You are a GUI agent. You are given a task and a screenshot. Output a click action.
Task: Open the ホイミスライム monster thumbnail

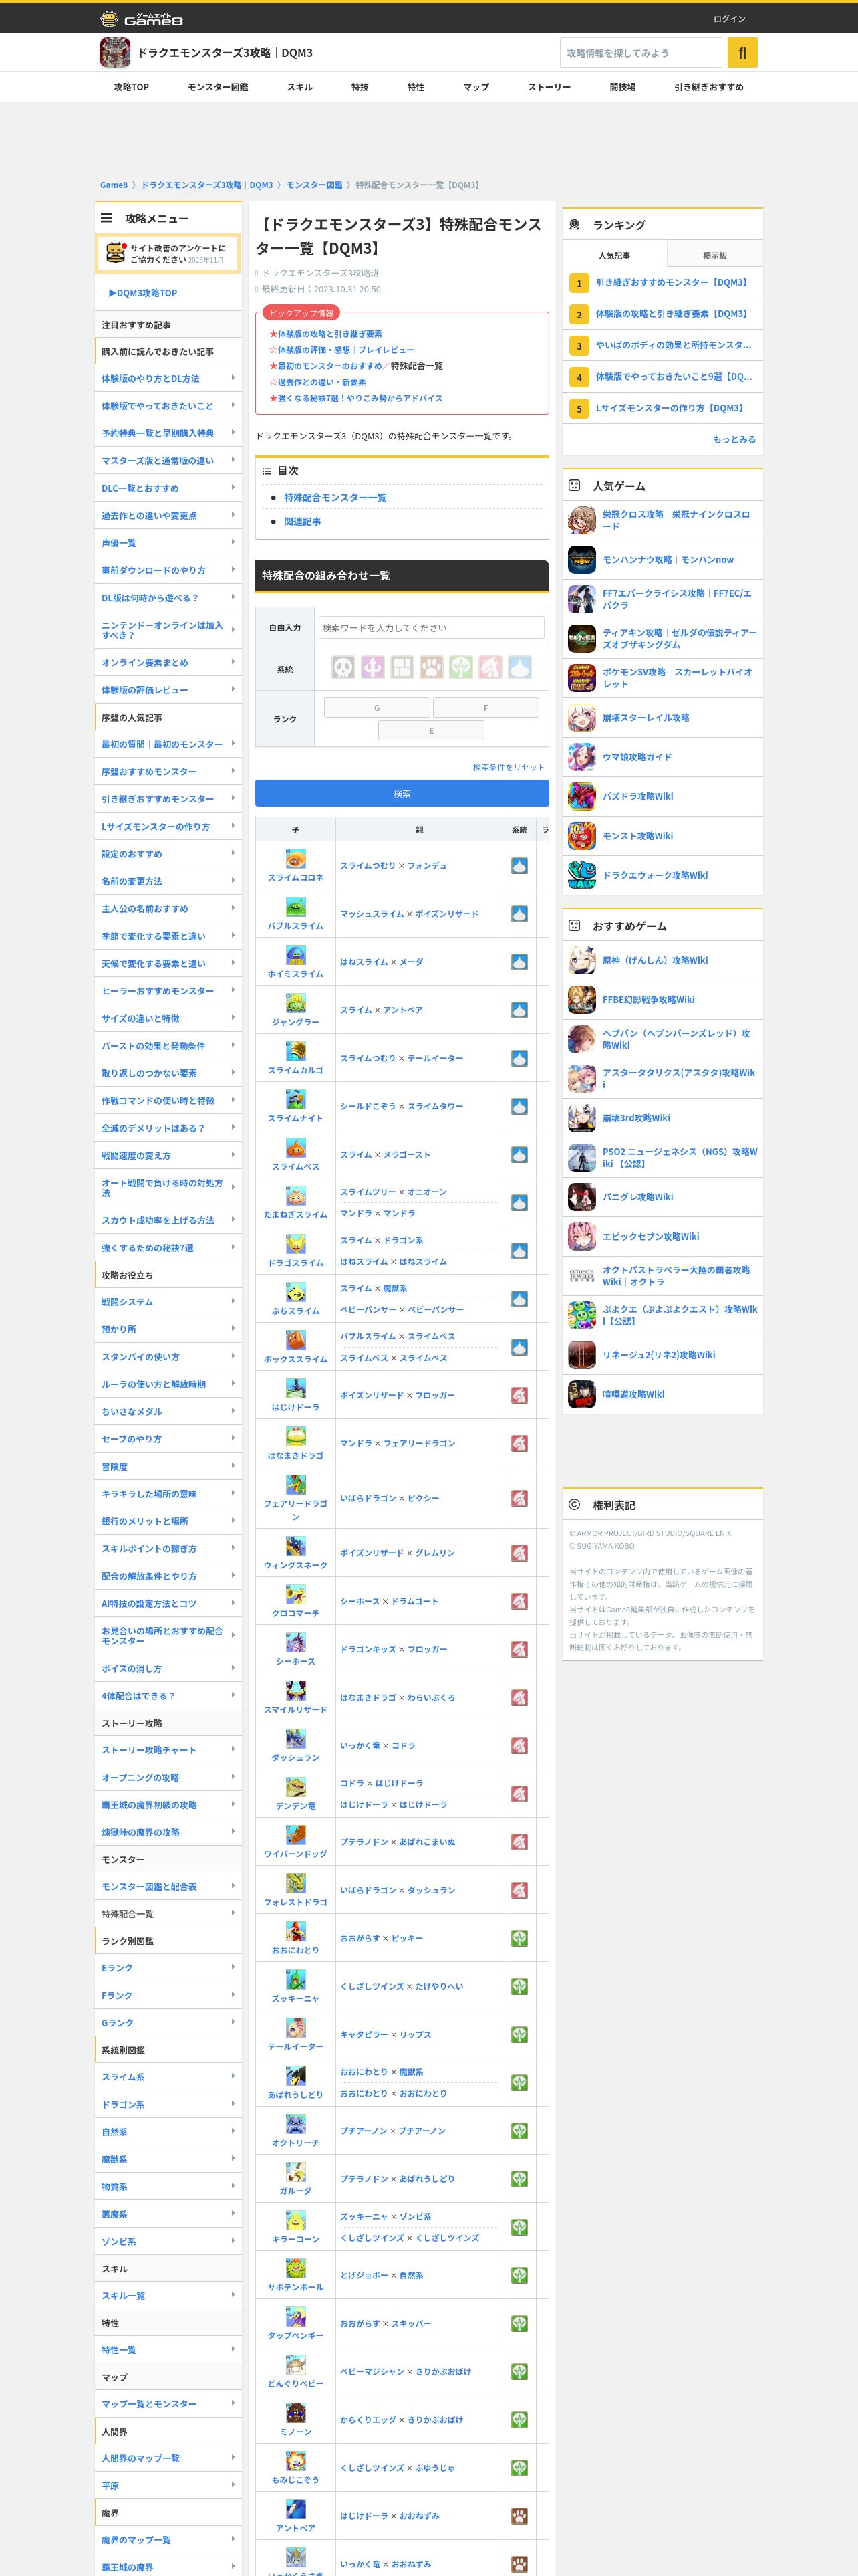(x=295, y=955)
